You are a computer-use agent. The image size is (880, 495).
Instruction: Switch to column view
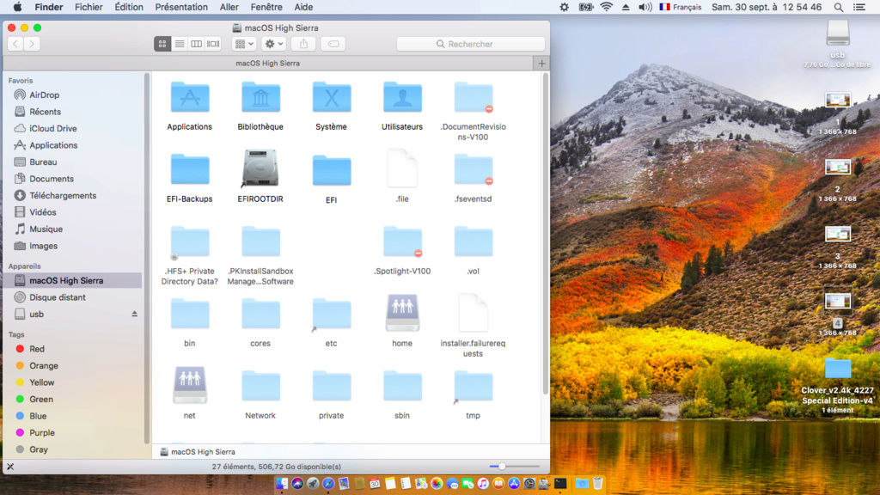(197, 44)
